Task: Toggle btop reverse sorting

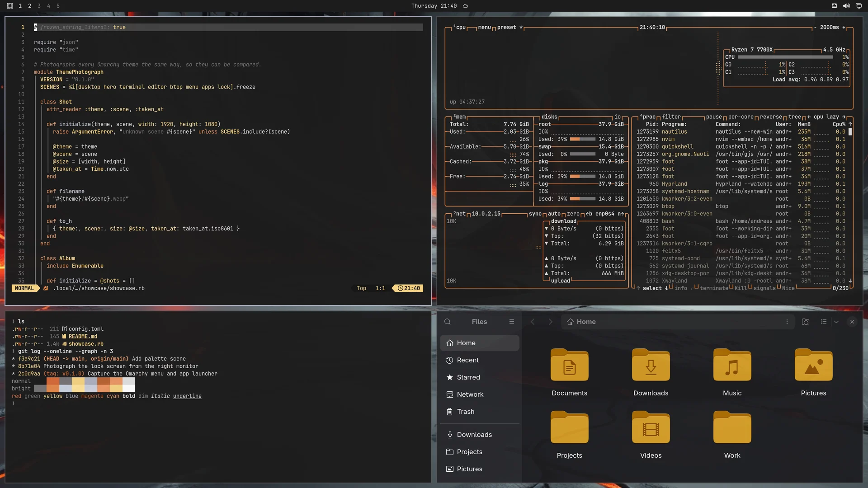Action: pos(771,117)
